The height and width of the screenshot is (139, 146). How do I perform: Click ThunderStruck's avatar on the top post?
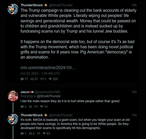pyautogui.click(x=13, y=9)
